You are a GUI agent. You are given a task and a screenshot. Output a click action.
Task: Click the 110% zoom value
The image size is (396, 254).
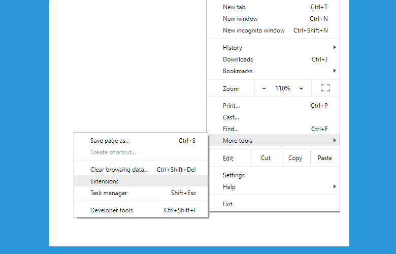(283, 88)
